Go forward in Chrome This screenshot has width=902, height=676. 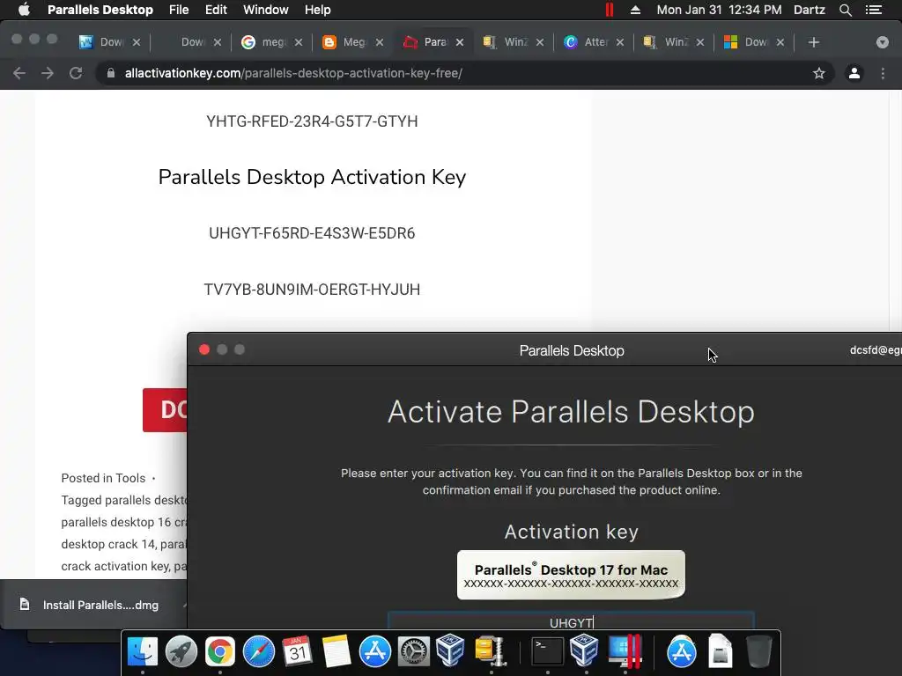(x=48, y=73)
